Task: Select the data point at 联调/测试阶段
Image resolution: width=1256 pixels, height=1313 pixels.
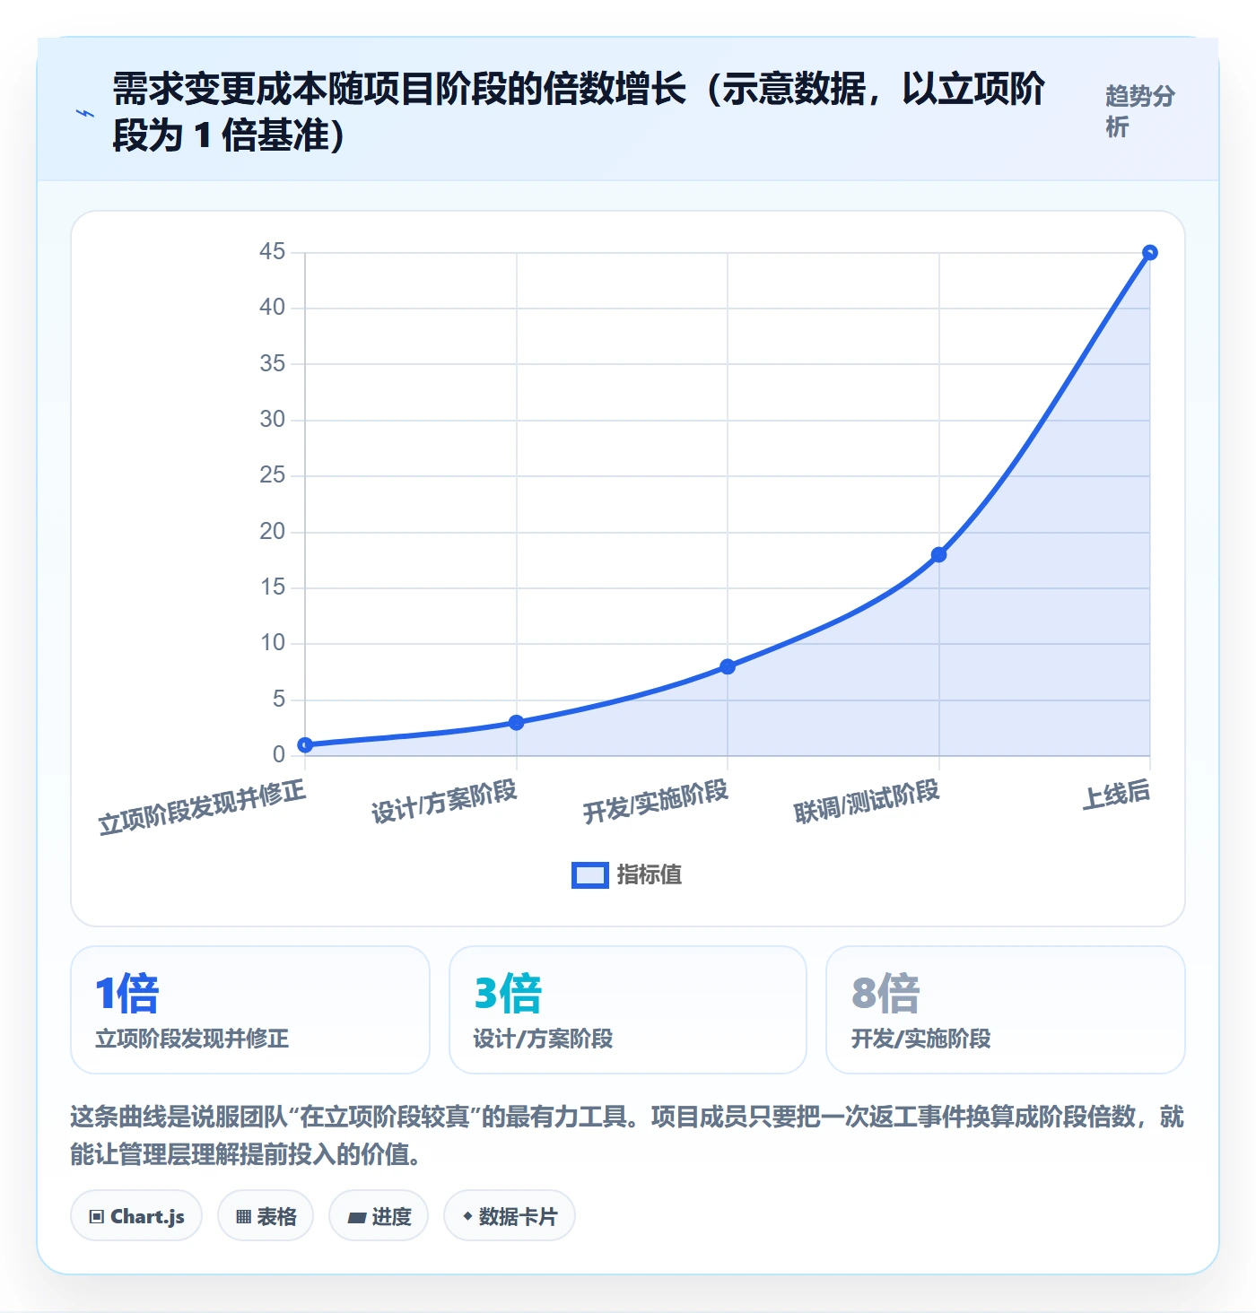Action: tap(938, 555)
